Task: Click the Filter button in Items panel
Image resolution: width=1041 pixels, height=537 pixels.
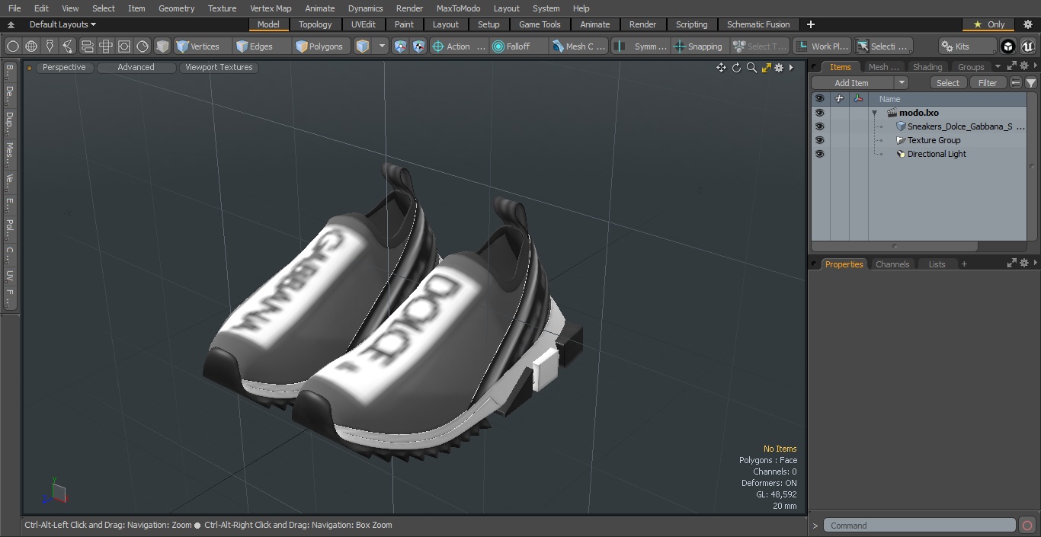Action: (988, 83)
